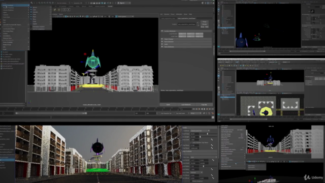The image size is (325, 183).
Task: Click go to end playback button
Action: point(212,109)
